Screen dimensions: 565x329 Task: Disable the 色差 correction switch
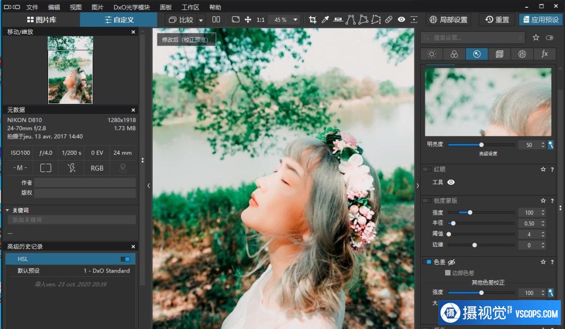click(427, 262)
